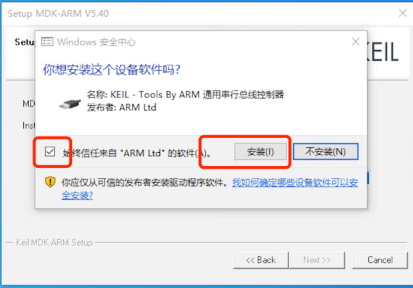The image size is (413, 288).
Task: Close the Setup MDK-ARM V5.40 window
Action: pos(402,13)
